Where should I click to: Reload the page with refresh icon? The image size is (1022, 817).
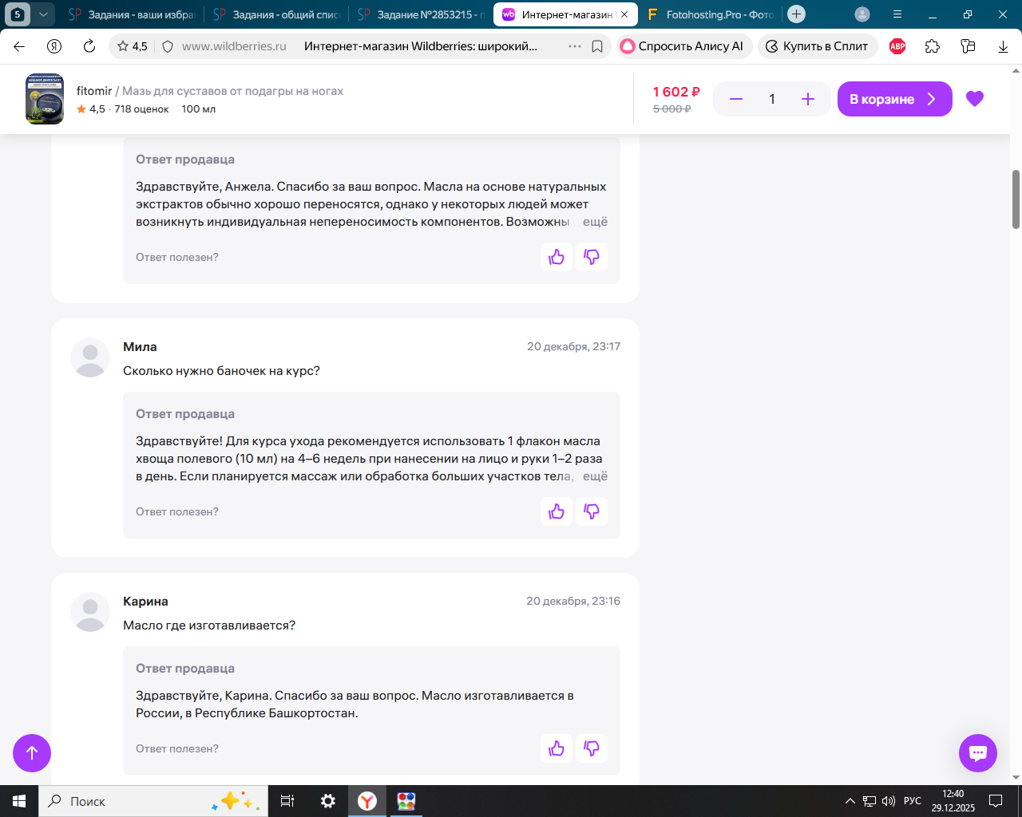click(x=89, y=46)
